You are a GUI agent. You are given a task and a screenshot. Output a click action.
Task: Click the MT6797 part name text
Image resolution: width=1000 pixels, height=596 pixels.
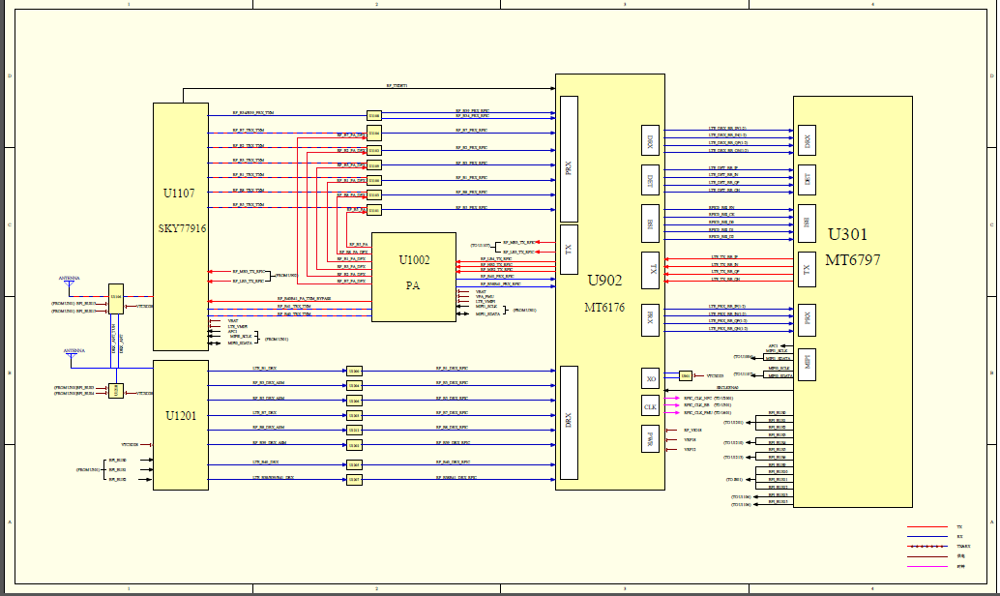[853, 259]
